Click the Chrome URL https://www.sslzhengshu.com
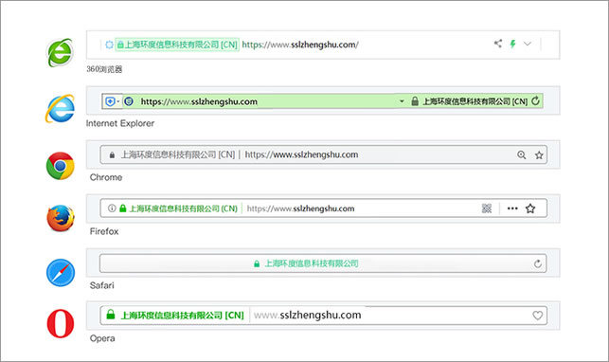 pyautogui.click(x=301, y=154)
